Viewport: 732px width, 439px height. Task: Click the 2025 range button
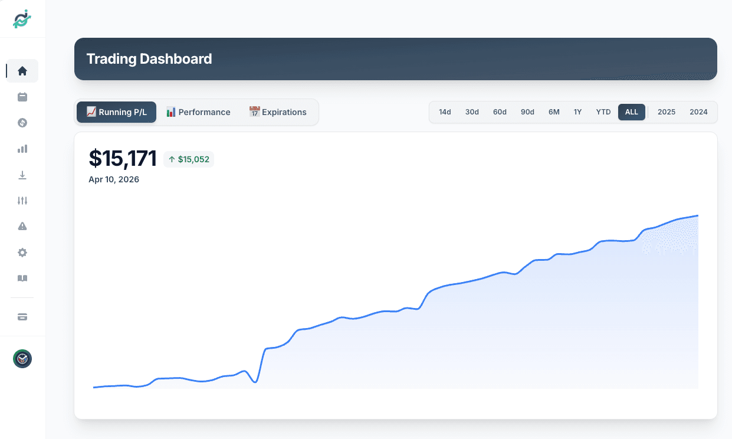(x=666, y=112)
